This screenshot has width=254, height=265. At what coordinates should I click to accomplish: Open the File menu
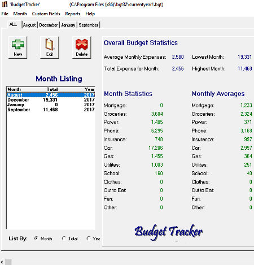(5, 14)
